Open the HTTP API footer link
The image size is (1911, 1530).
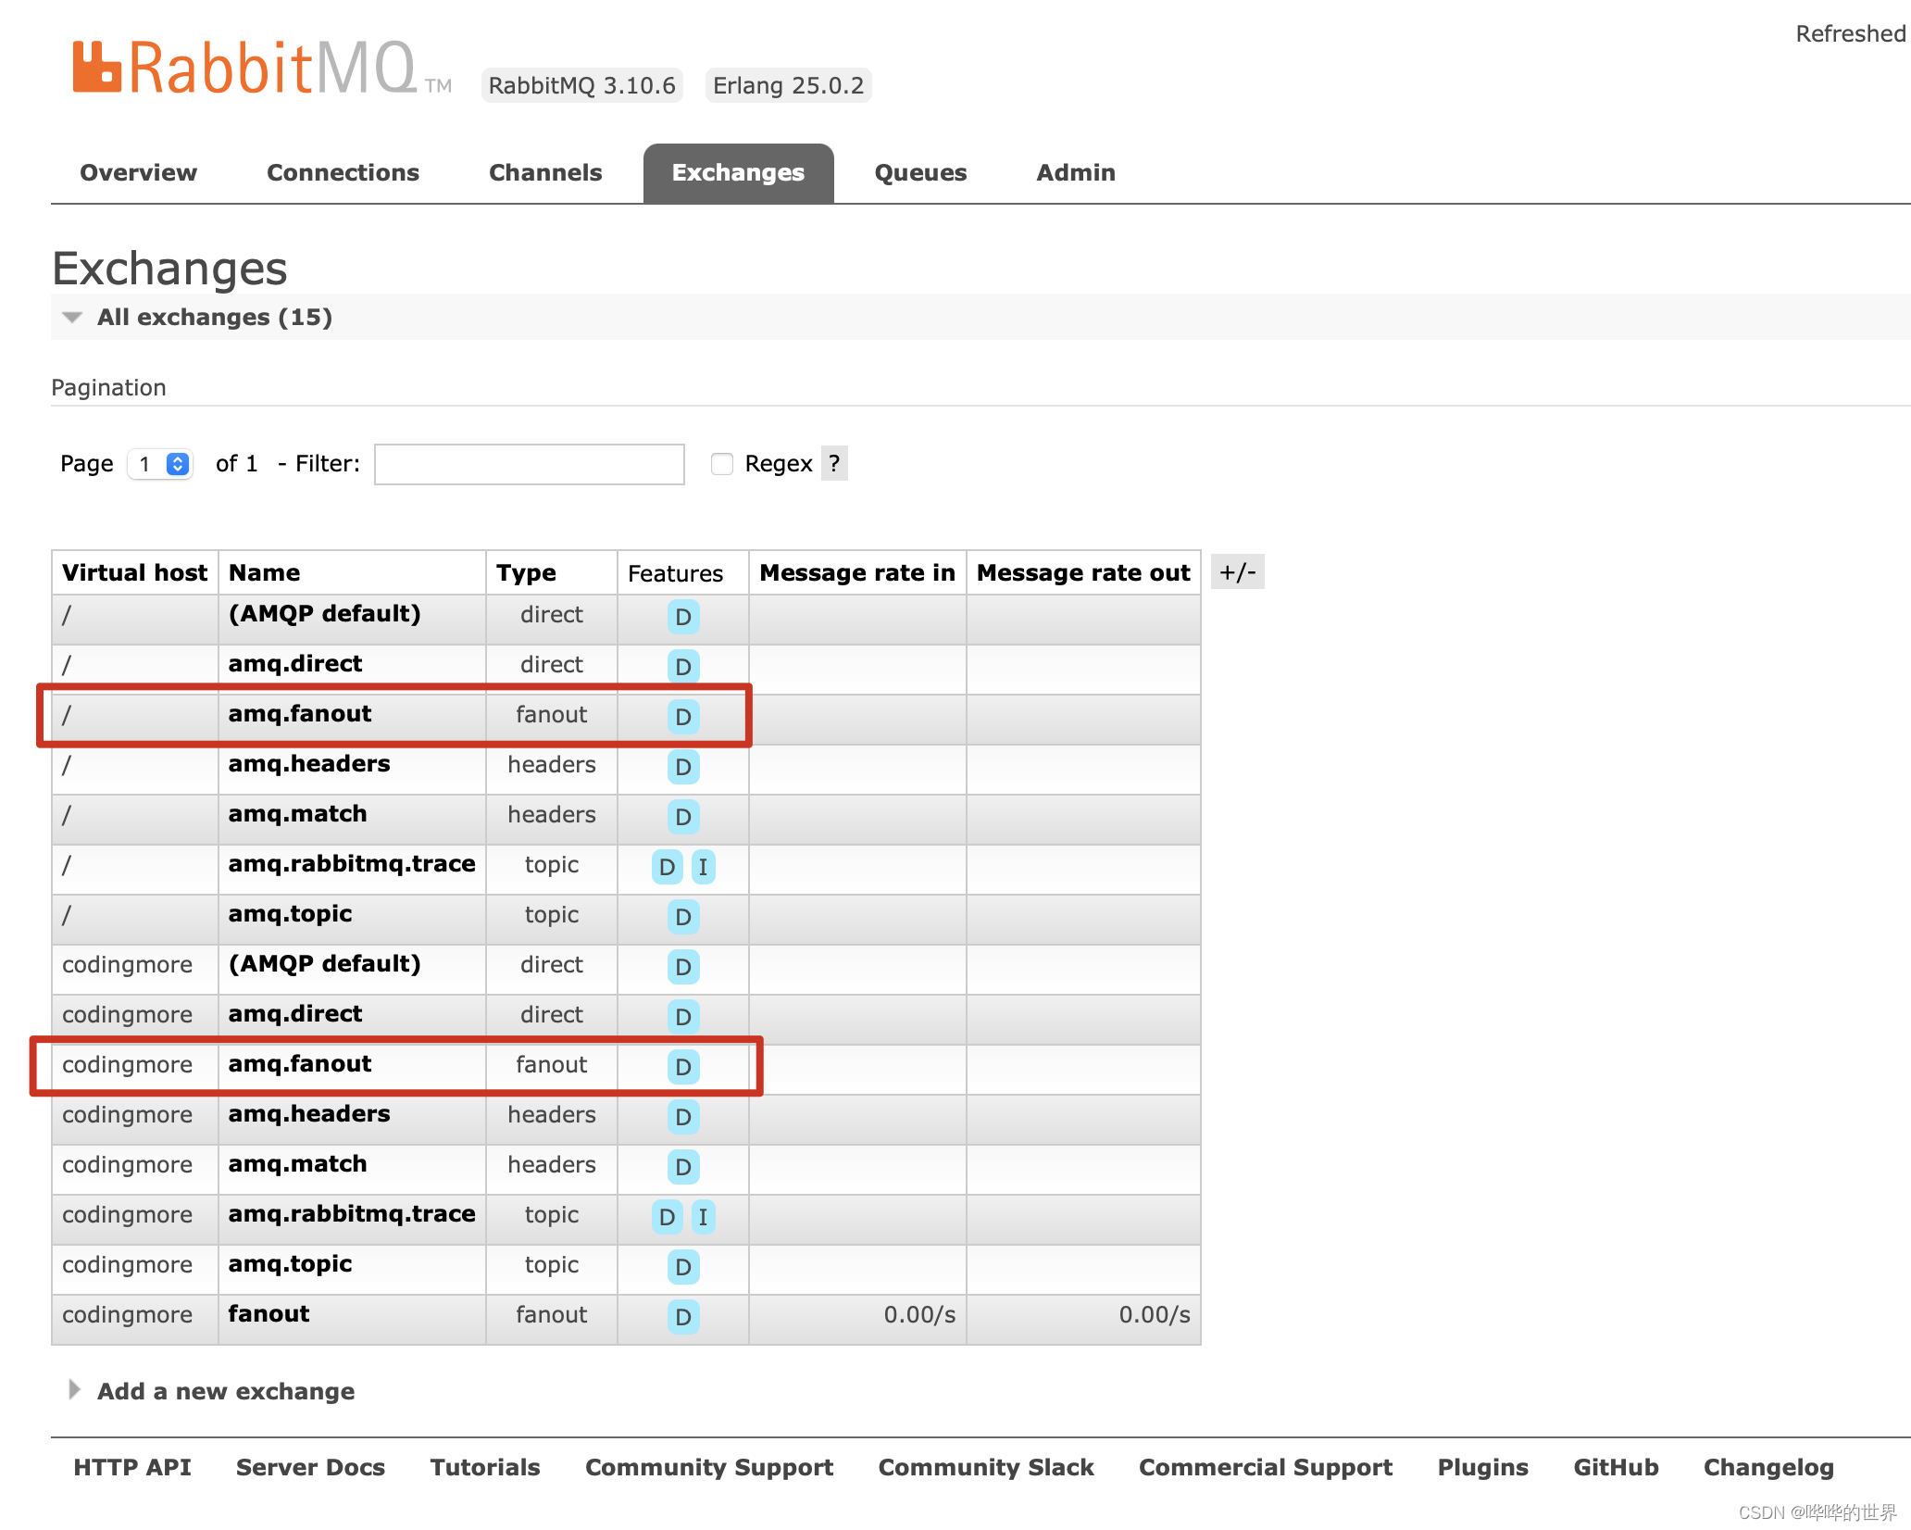pos(131,1467)
